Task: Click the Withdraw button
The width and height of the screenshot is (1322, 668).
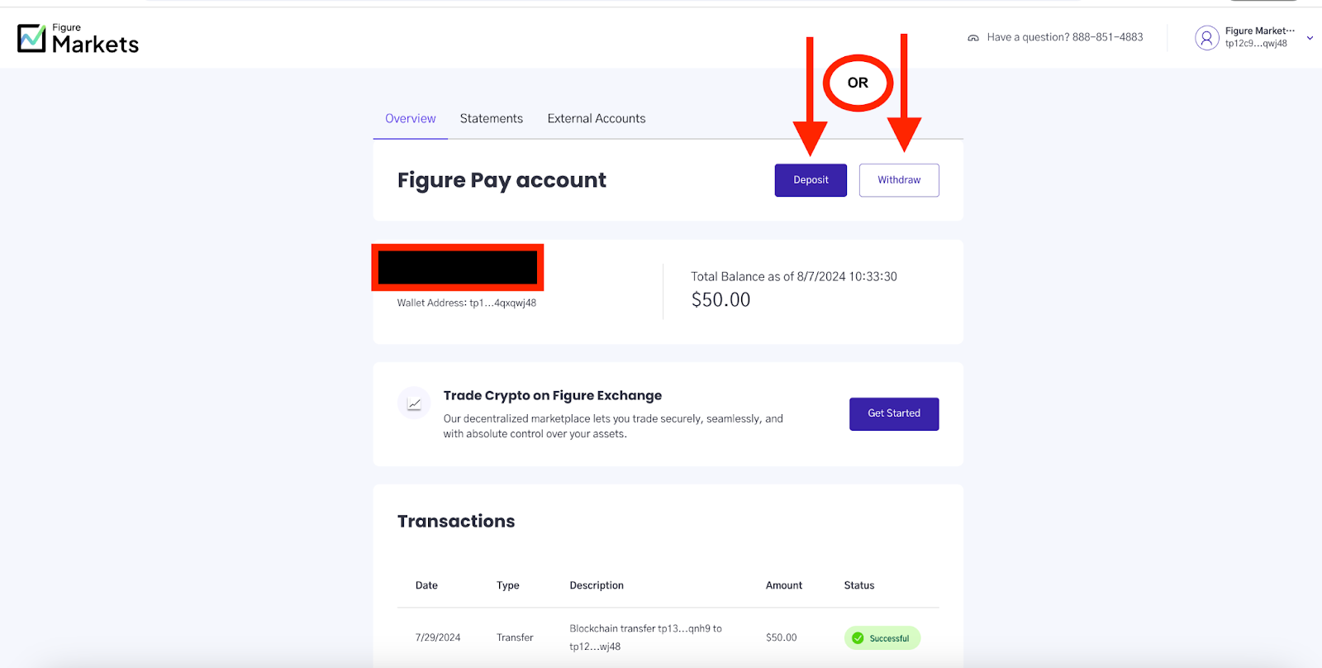Action: point(899,180)
